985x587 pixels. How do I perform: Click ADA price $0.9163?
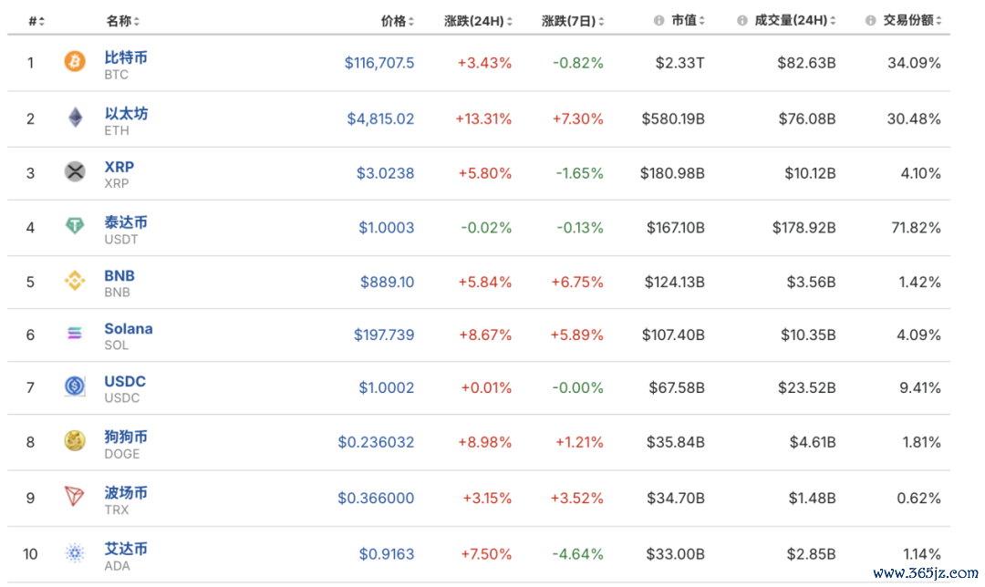[387, 554]
